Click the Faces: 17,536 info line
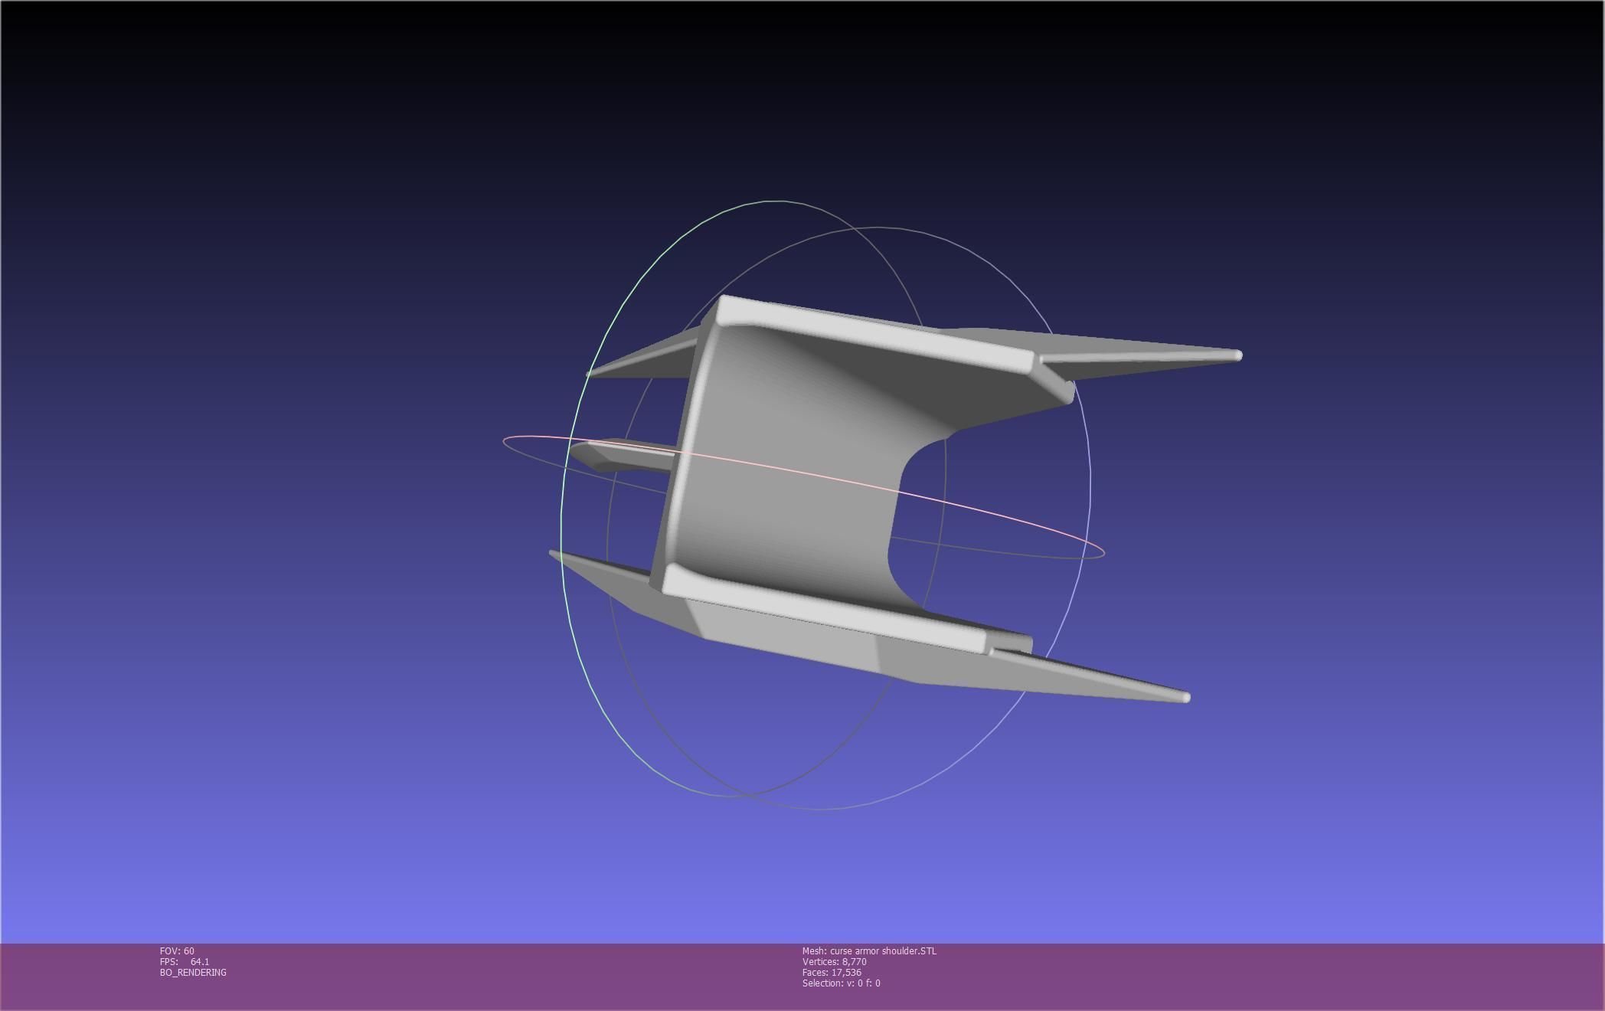The image size is (1605, 1011). coord(832,972)
